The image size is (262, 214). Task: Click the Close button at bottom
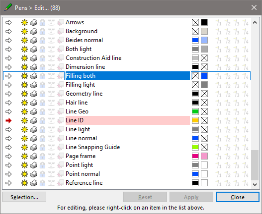(x=238, y=197)
